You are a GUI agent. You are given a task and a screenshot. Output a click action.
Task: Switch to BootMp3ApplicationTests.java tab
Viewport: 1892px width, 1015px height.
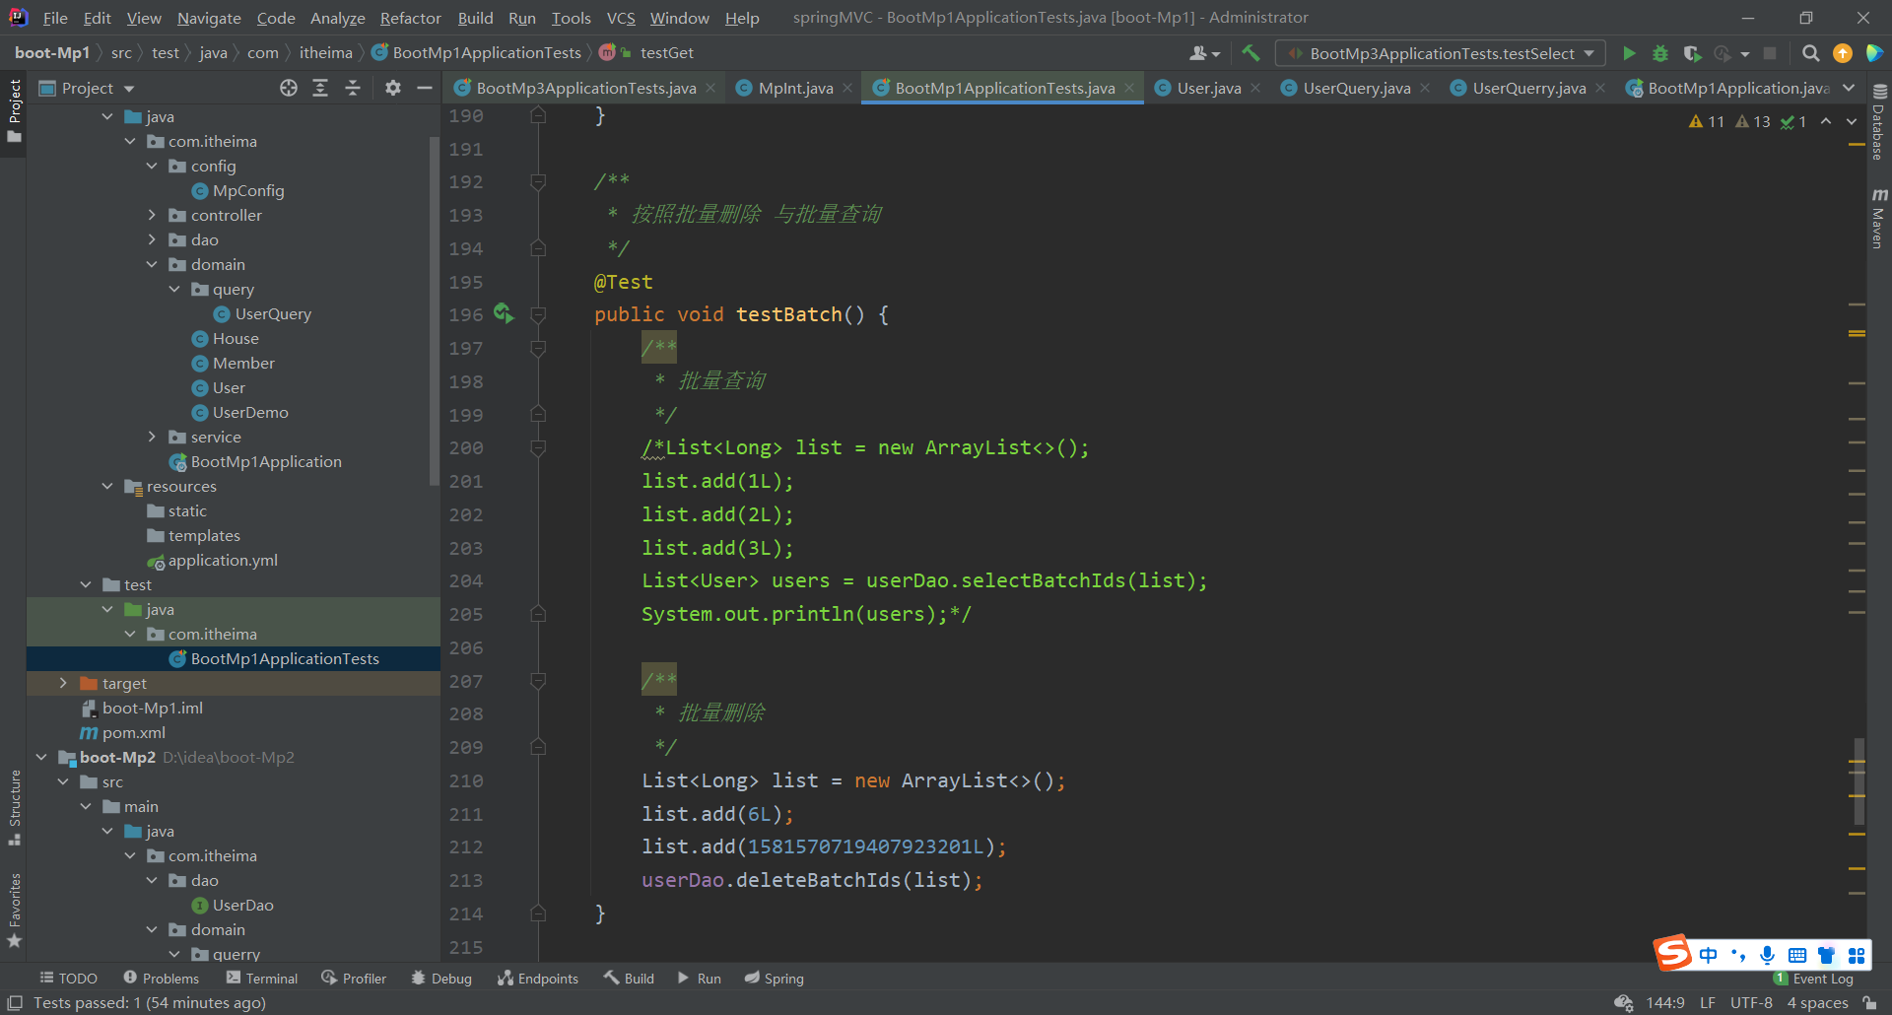pos(585,88)
